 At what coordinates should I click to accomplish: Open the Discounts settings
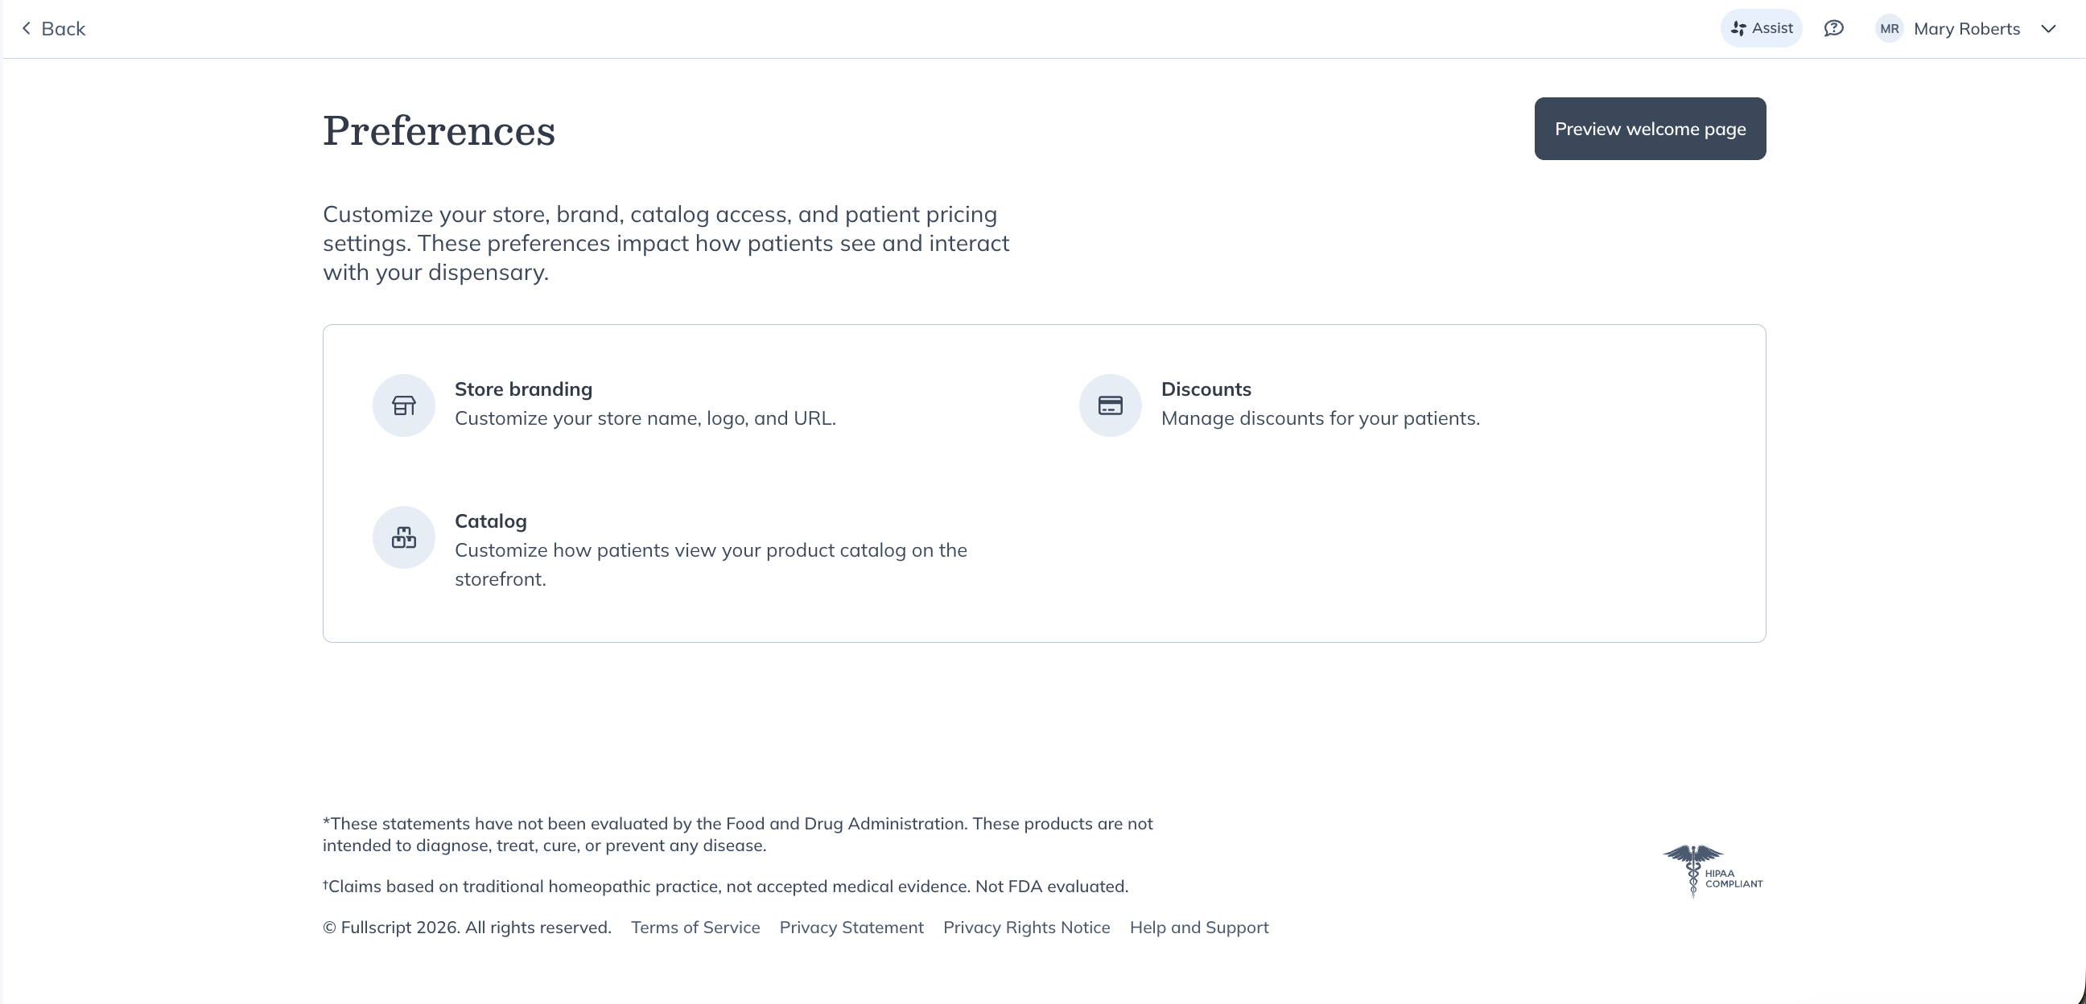(1205, 389)
